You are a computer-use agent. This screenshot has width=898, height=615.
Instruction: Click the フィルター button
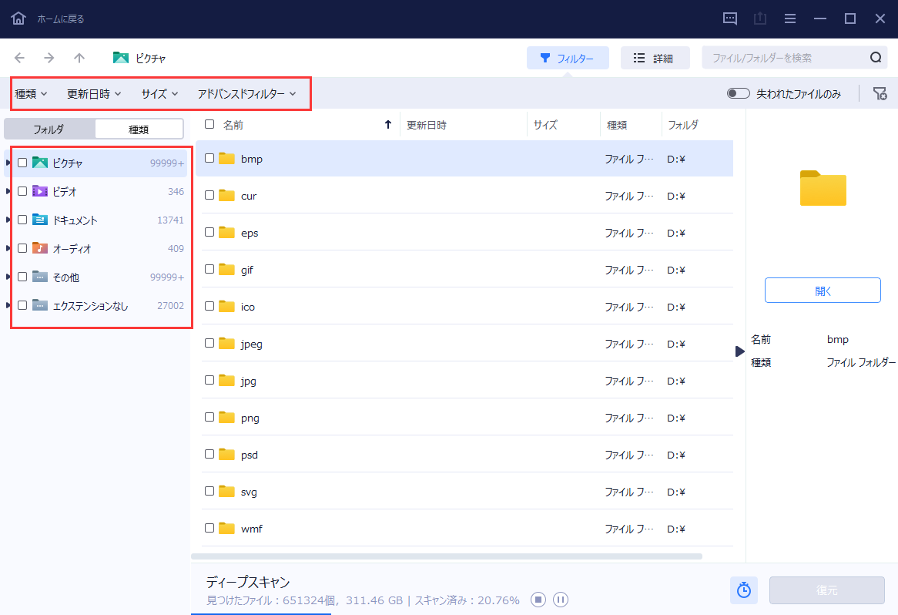(x=568, y=58)
